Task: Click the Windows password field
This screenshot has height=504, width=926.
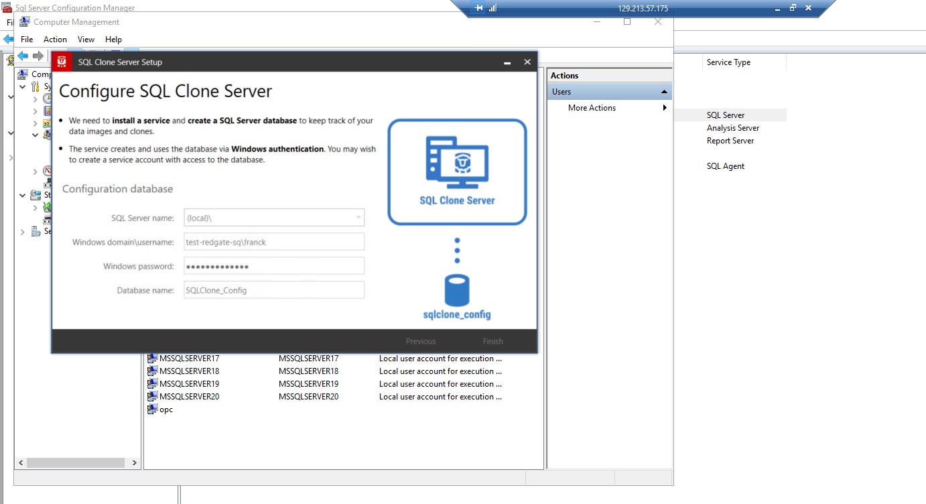Action: 274,266
